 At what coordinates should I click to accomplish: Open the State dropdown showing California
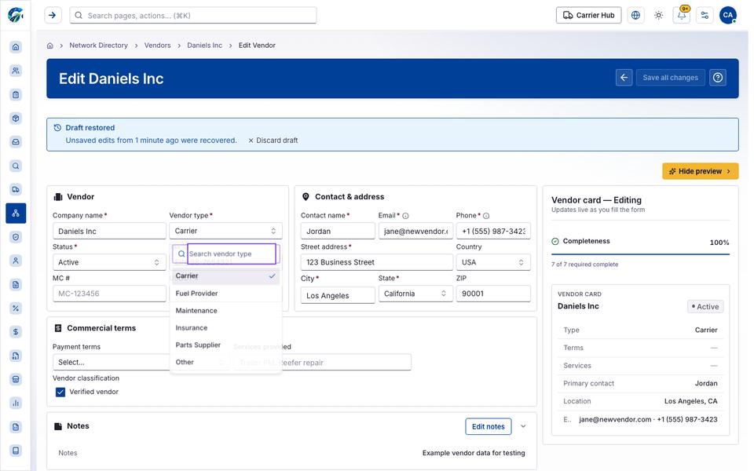click(x=415, y=294)
